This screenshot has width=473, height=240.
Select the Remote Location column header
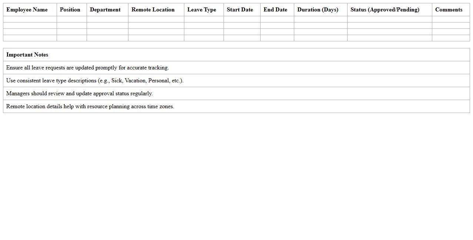(153, 10)
